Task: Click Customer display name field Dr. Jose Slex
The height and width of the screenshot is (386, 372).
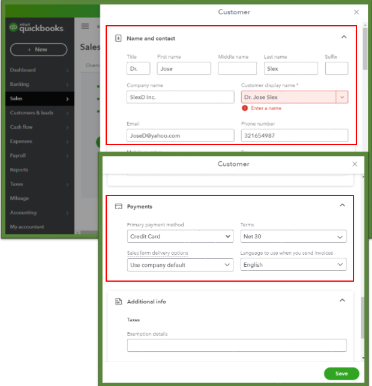Action: click(288, 97)
